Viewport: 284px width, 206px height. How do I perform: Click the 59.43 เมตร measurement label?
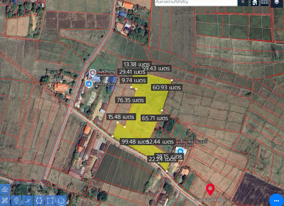pyautogui.click(x=156, y=68)
